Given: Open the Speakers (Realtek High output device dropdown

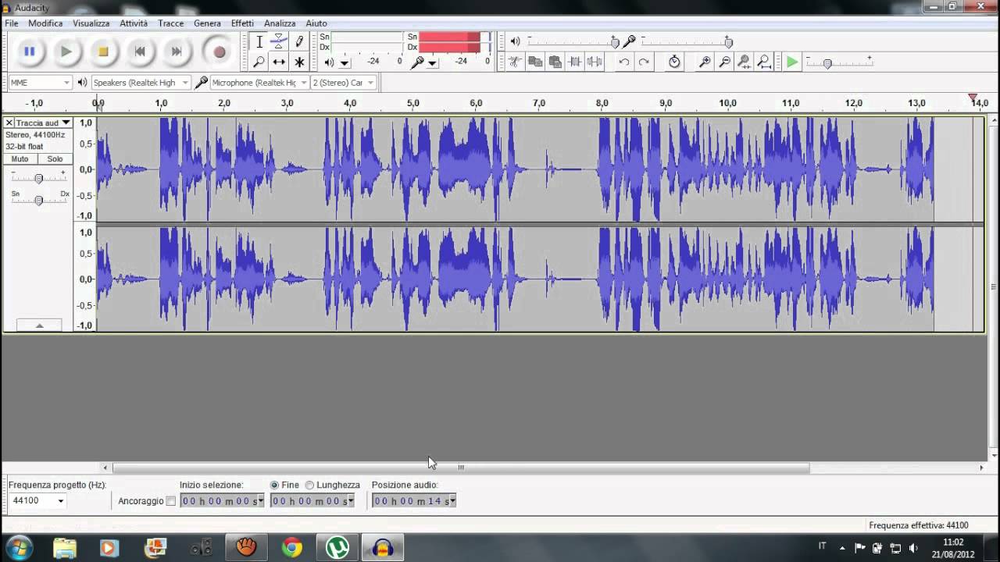Looking at the screenshot, I should 141,82.
